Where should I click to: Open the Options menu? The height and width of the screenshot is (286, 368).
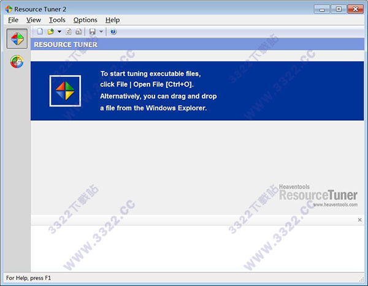85,20
